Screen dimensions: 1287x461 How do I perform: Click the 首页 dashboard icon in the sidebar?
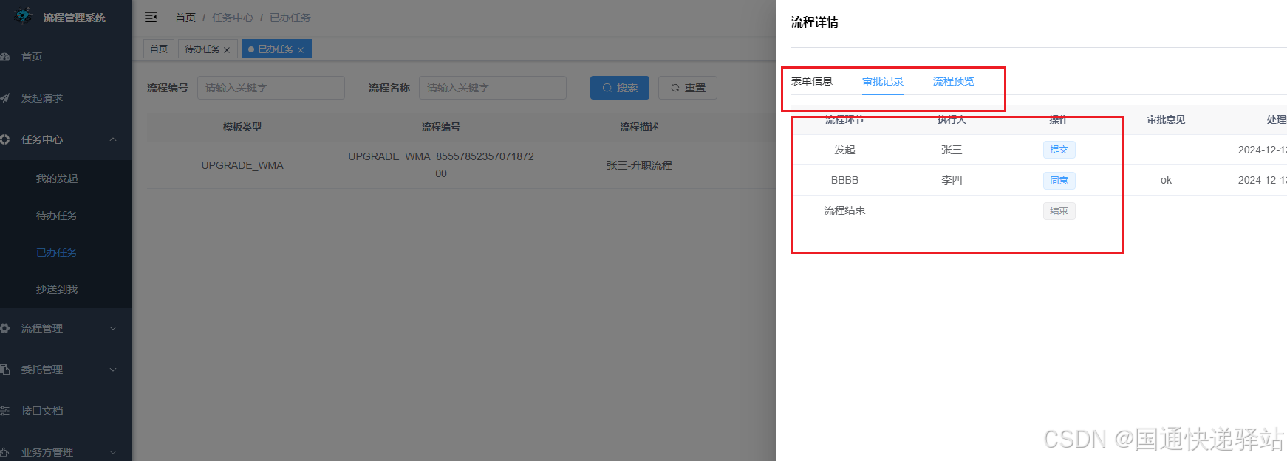(5, 57)
